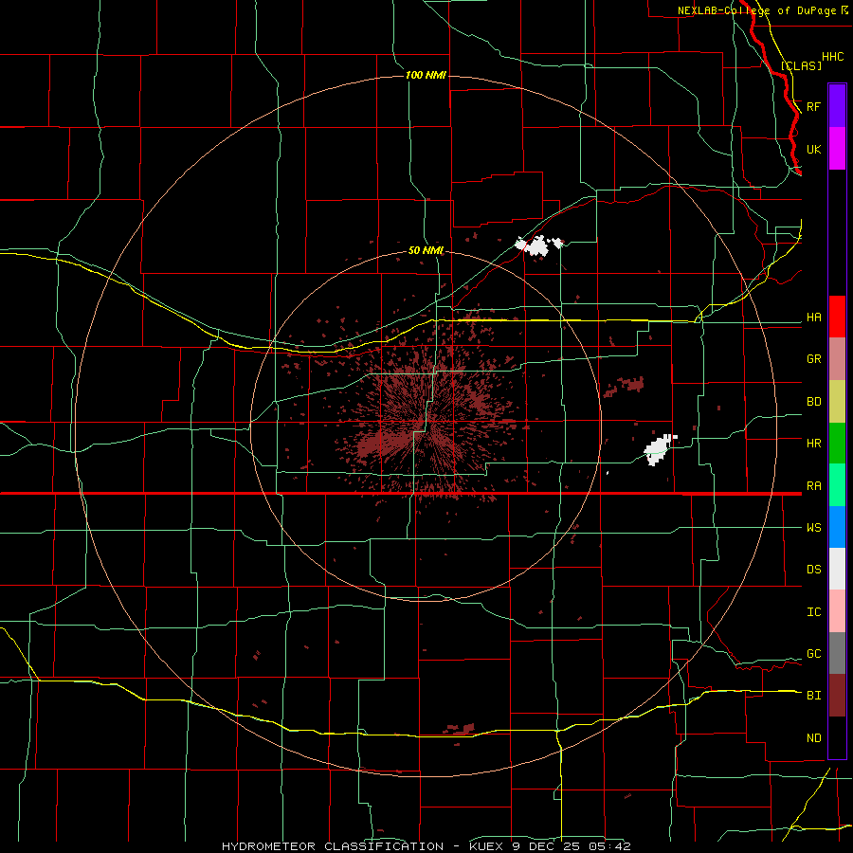Click the HHC product label
Screen dimensions: 853x853
pos(832,57)
